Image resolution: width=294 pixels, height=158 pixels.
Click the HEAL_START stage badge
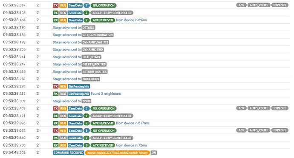point(92,57)
